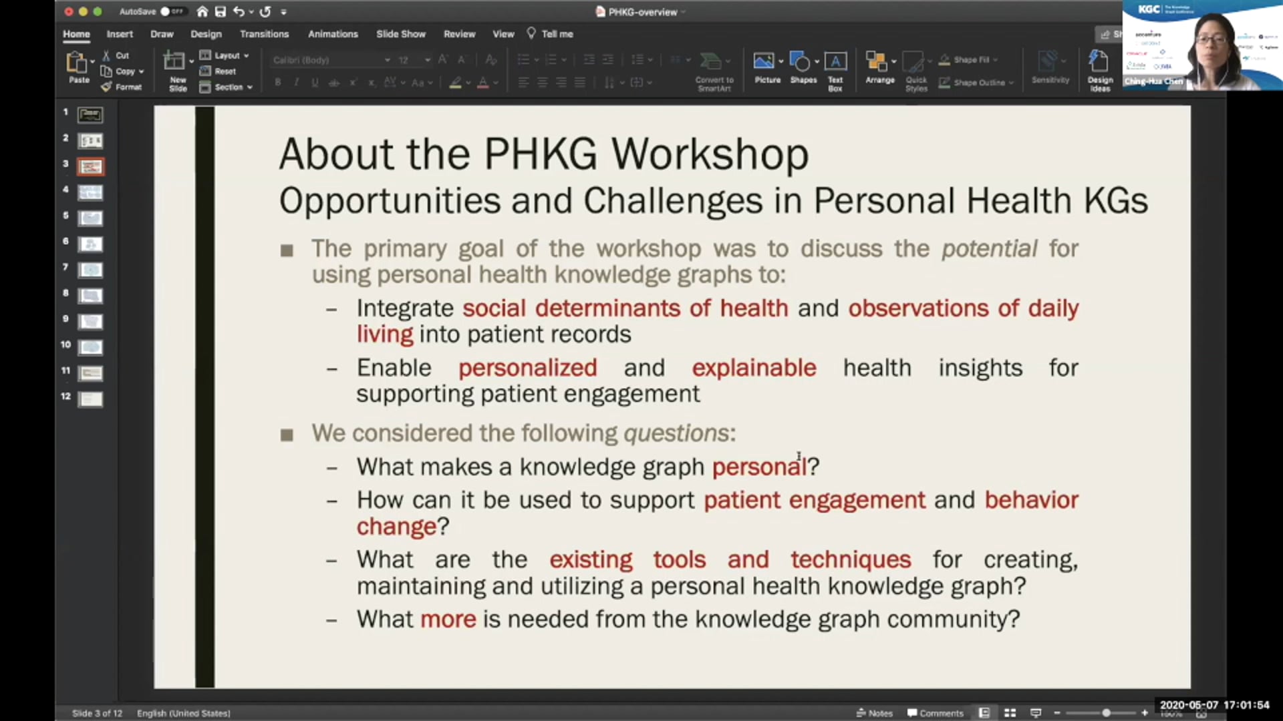Toggle italic formatting
The height and width of the screenshot is (721, 1283).
click(296, 82)
